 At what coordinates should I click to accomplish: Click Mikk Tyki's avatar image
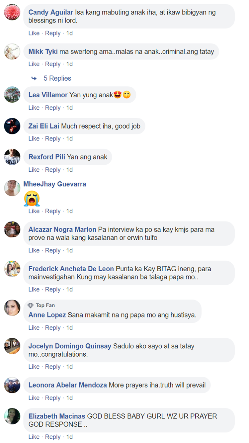click(12, 51)
